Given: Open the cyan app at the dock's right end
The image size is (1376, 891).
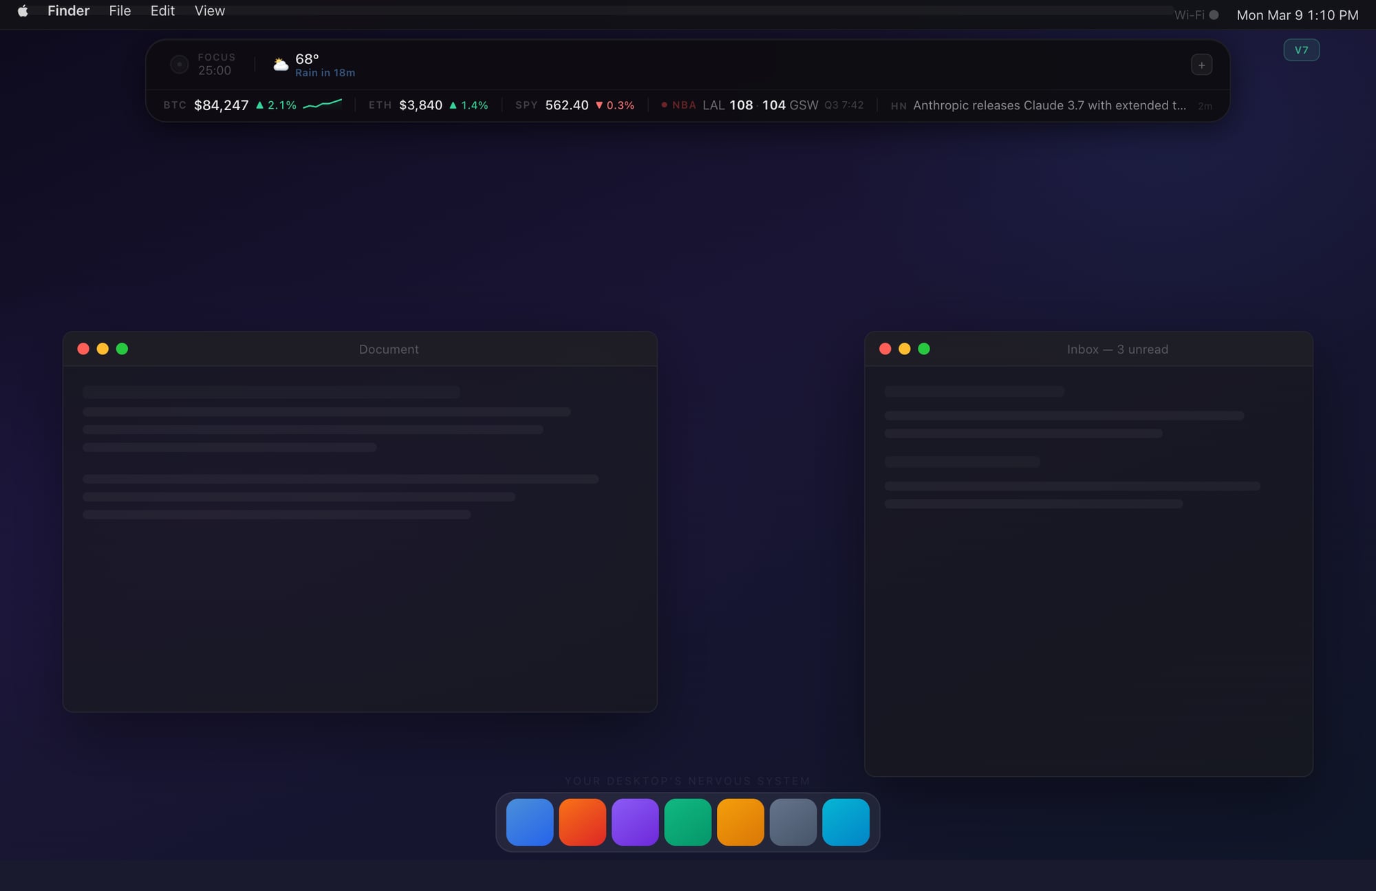Looking at the screenshot, I should coord(846,822).
